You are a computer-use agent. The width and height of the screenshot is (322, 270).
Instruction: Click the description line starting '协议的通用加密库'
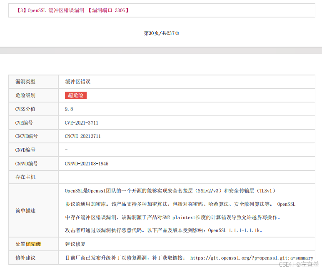click(180, 204)
